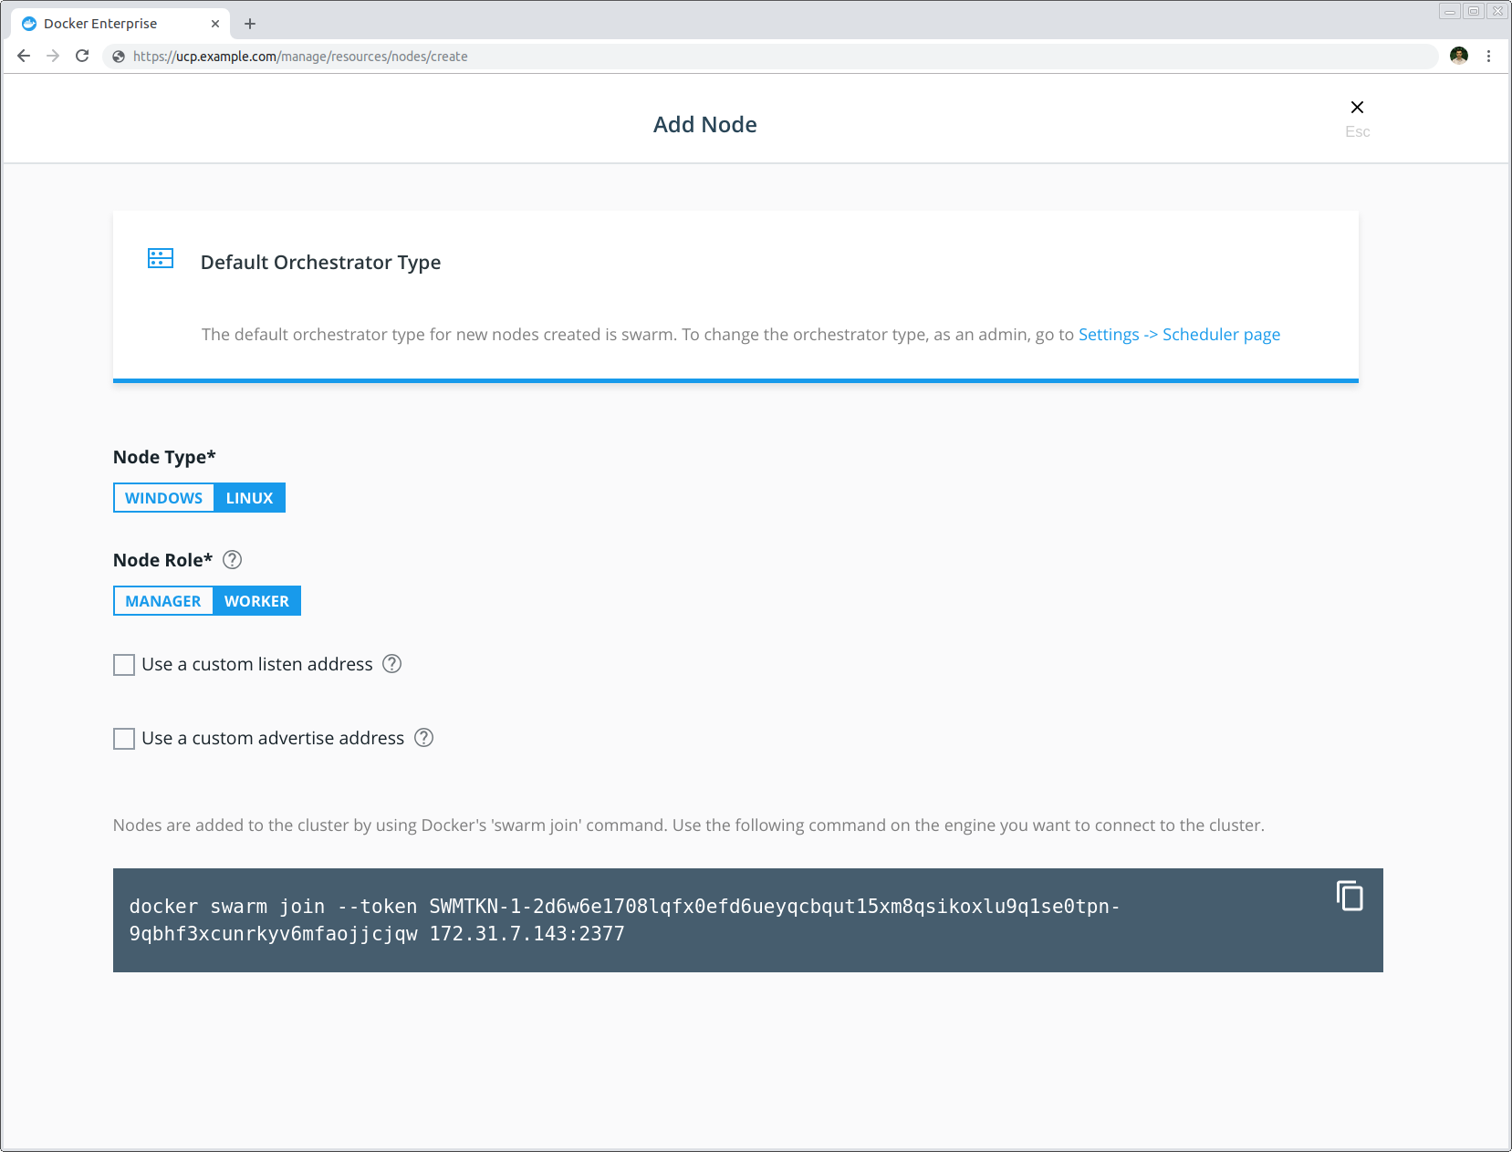Select WINDOWS as the node type
This screenshot has height=1152, width=1512.
(163, 497)
